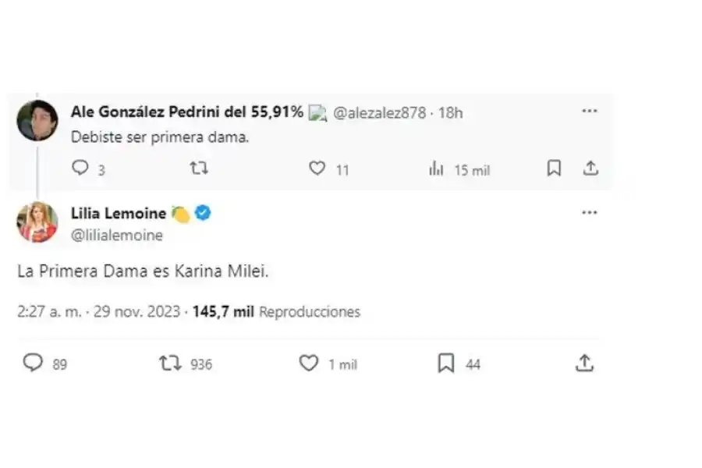Open reply icon on Ale González Pedrini's tweet
702x468 pixels.
click(81, 168)
